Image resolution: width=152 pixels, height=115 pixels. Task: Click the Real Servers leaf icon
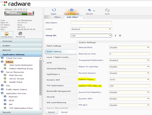pyautogui.click(x=5, y=75)
